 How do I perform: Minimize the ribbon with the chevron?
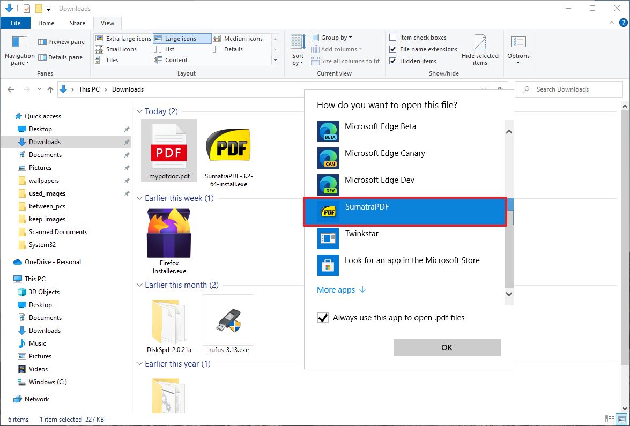coord(612,23)
